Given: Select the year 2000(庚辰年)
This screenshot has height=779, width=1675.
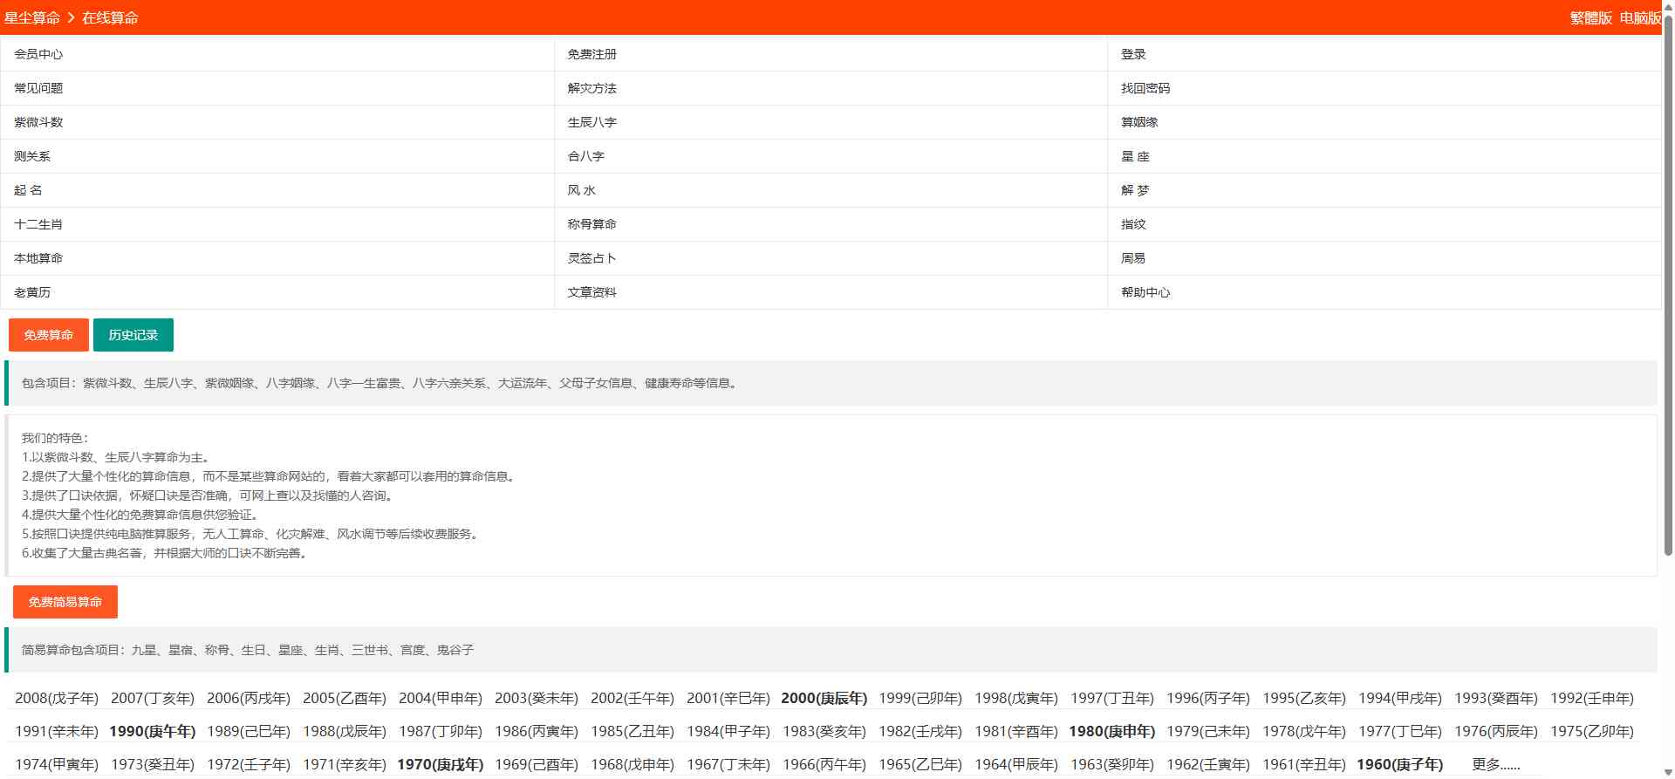Looking at the screenshot, I should [x=824, y=698].
